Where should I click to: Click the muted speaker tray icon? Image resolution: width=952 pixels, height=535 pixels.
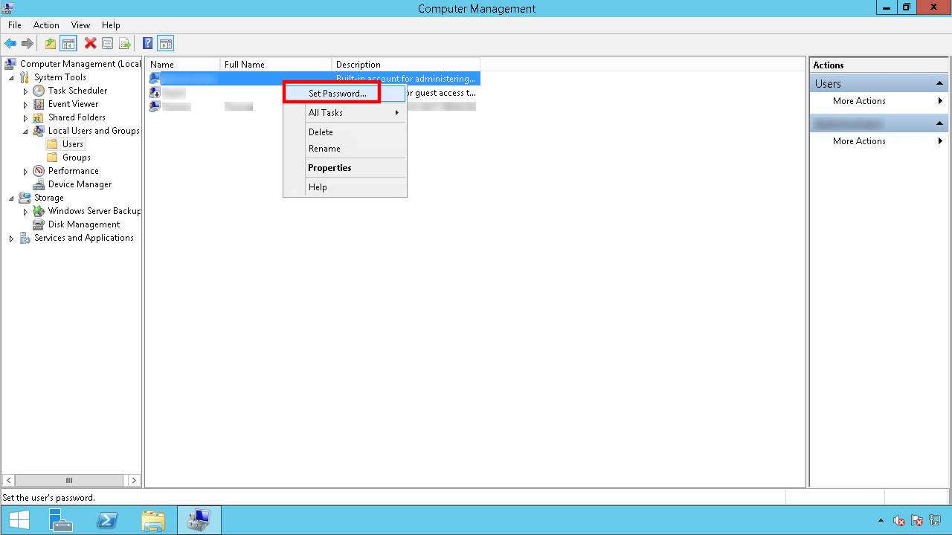899,521
